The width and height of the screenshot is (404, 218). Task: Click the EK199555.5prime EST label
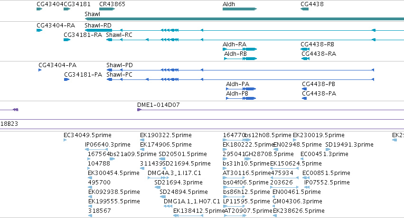114,202
